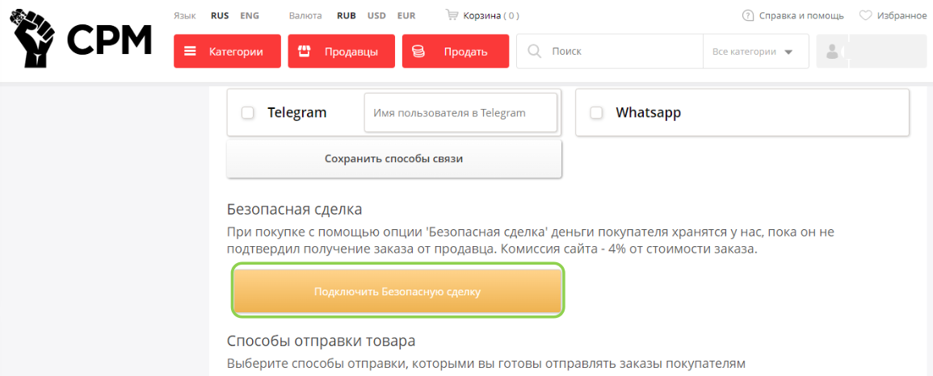Click the Безопасная сделка heading
The height and width of the screenshot is (376, 933).
coord(295,210)
